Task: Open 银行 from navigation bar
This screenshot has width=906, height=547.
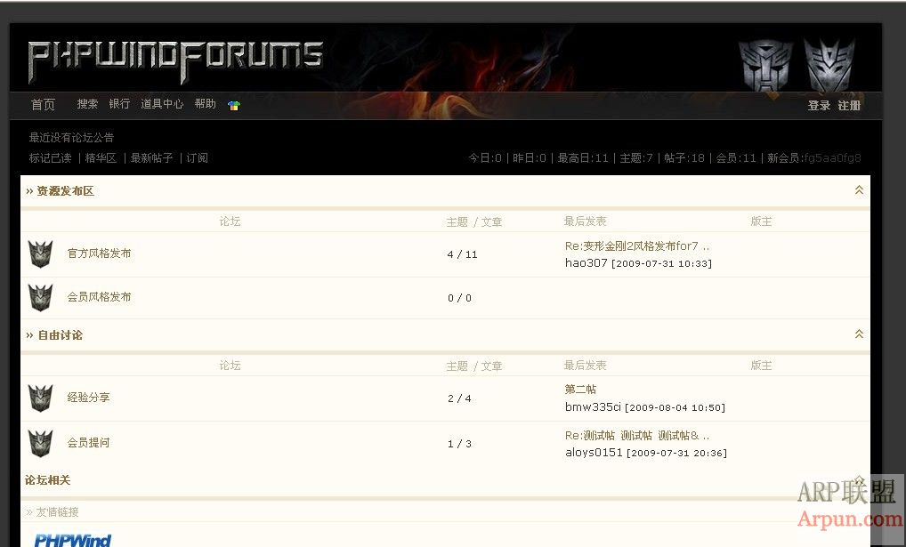Action: [119, 104]
